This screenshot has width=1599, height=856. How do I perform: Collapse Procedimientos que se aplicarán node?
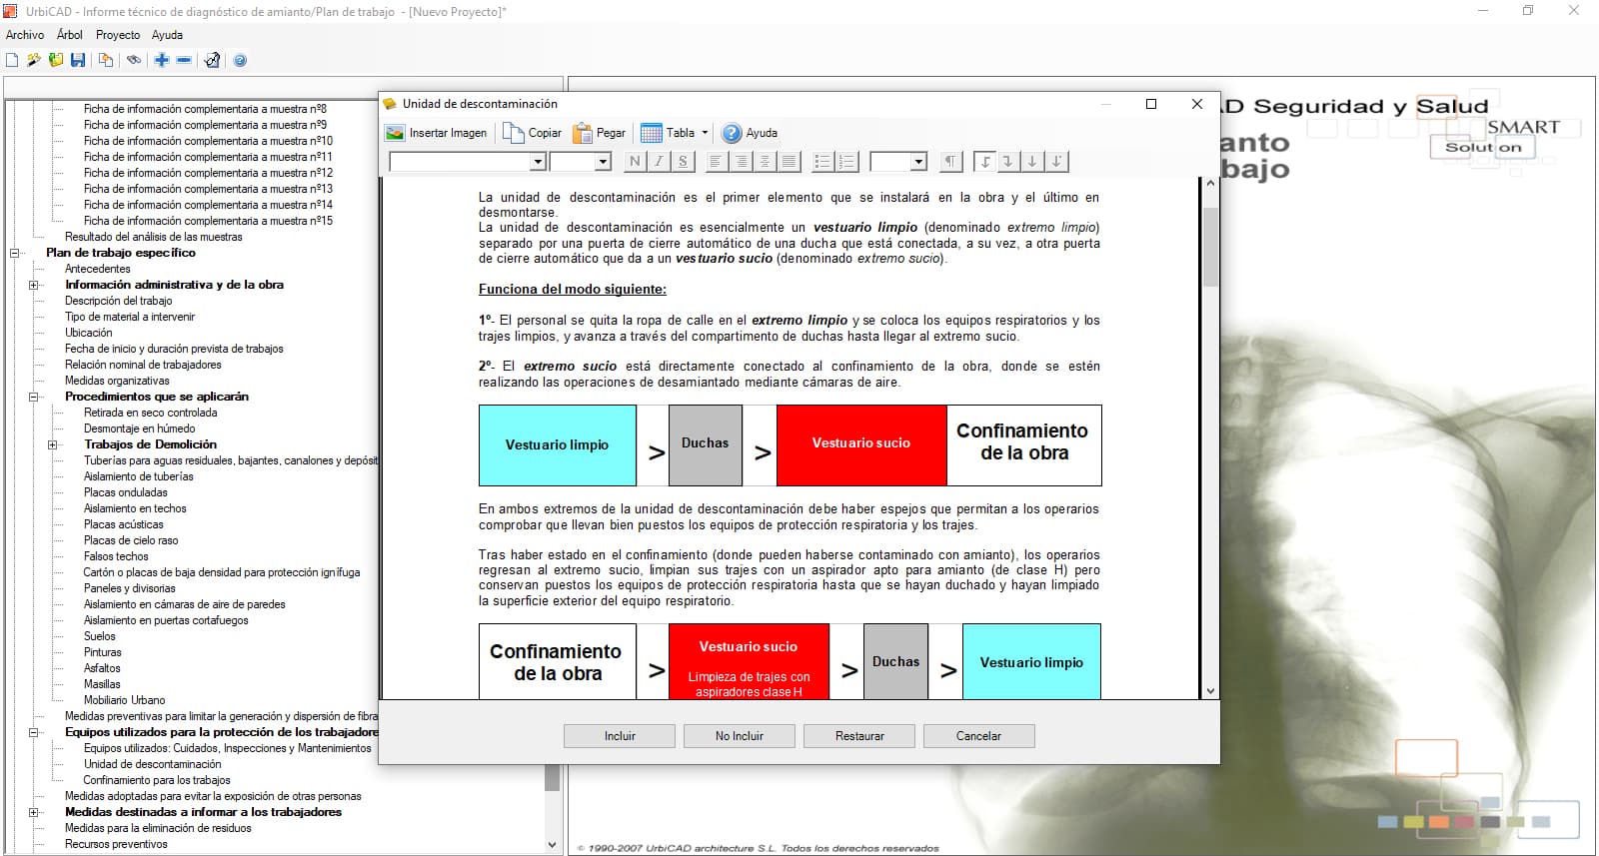pyautogui.click(x=34, y=397)
